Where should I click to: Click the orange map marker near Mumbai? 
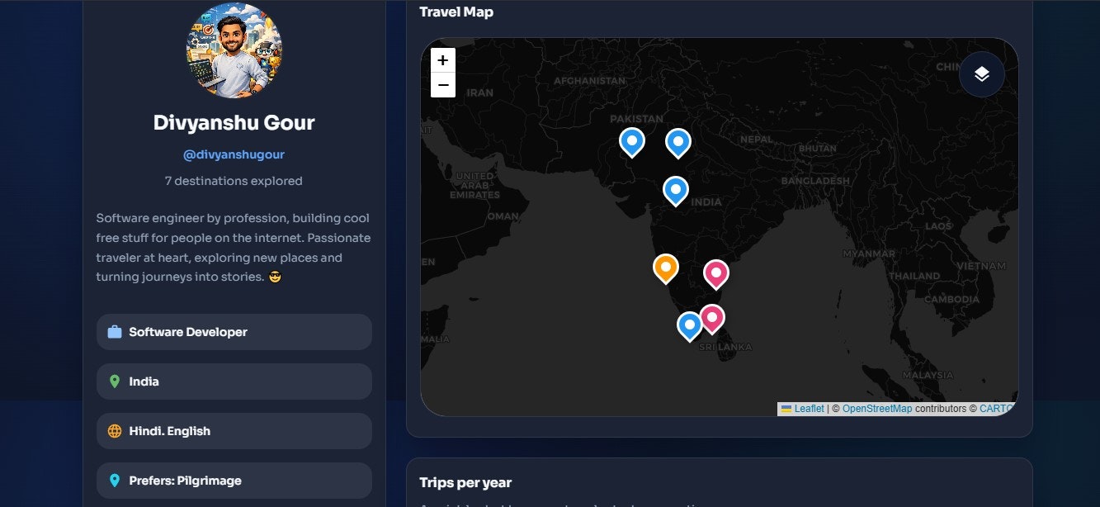coord(665,268)
